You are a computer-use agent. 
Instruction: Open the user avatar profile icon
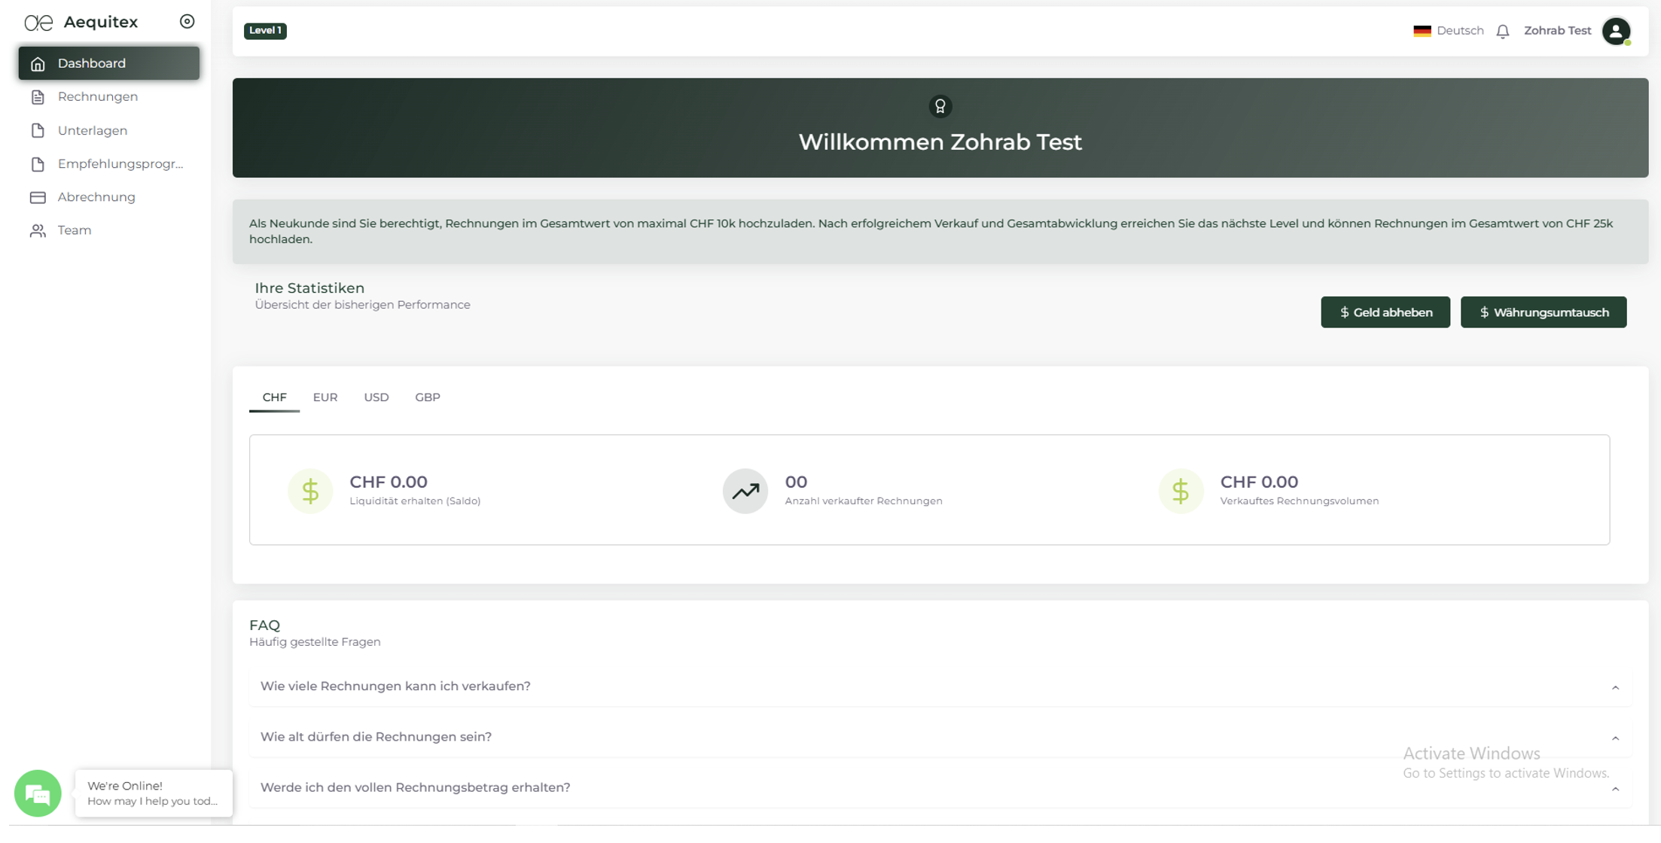[x=1615, y=31]
